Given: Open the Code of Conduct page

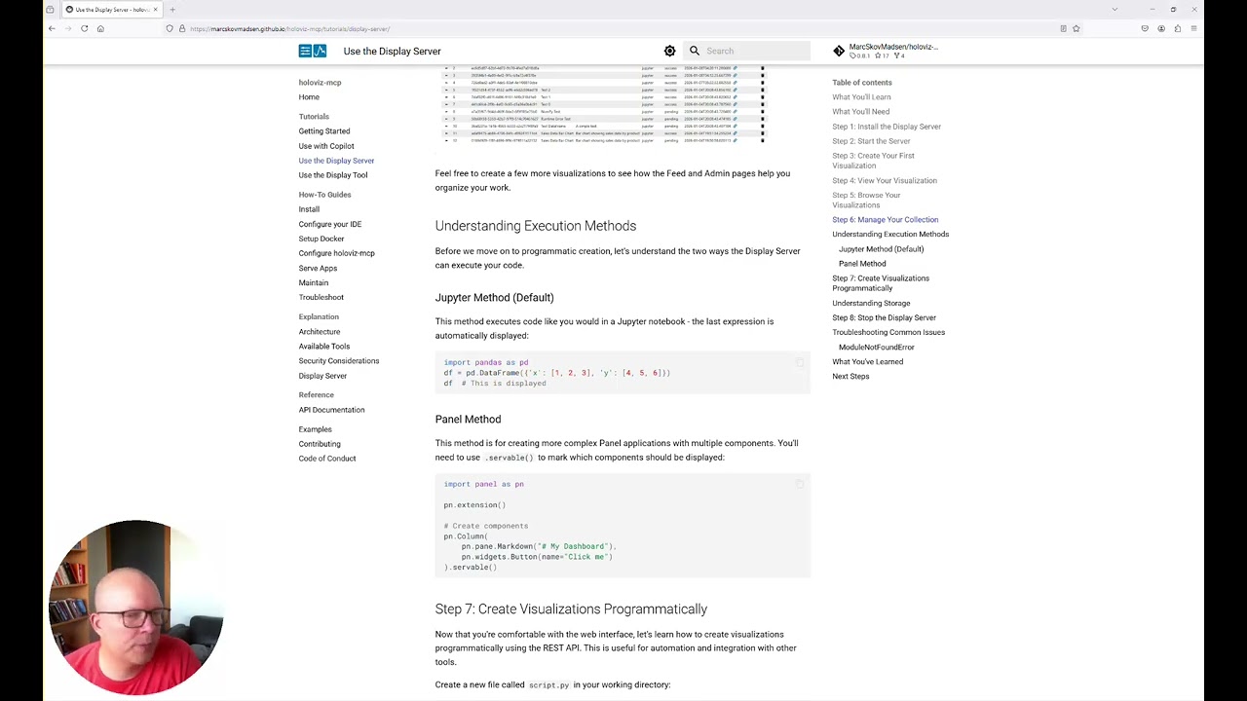Looking at the screenshot, I should click(x=327, y=459).
